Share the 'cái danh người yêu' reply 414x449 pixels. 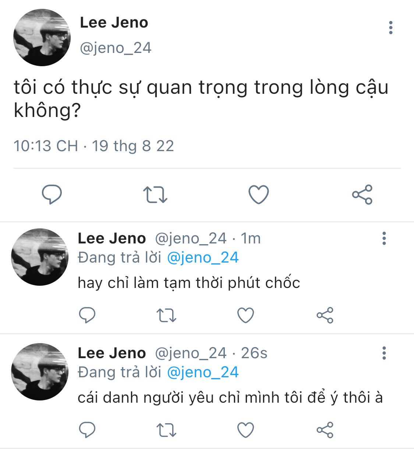pos(325,430)
